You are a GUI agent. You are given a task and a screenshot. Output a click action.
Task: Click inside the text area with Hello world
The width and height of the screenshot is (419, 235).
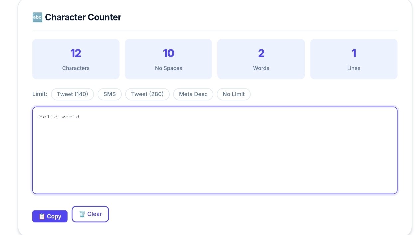pyautogui.click(x=215, y=150)
